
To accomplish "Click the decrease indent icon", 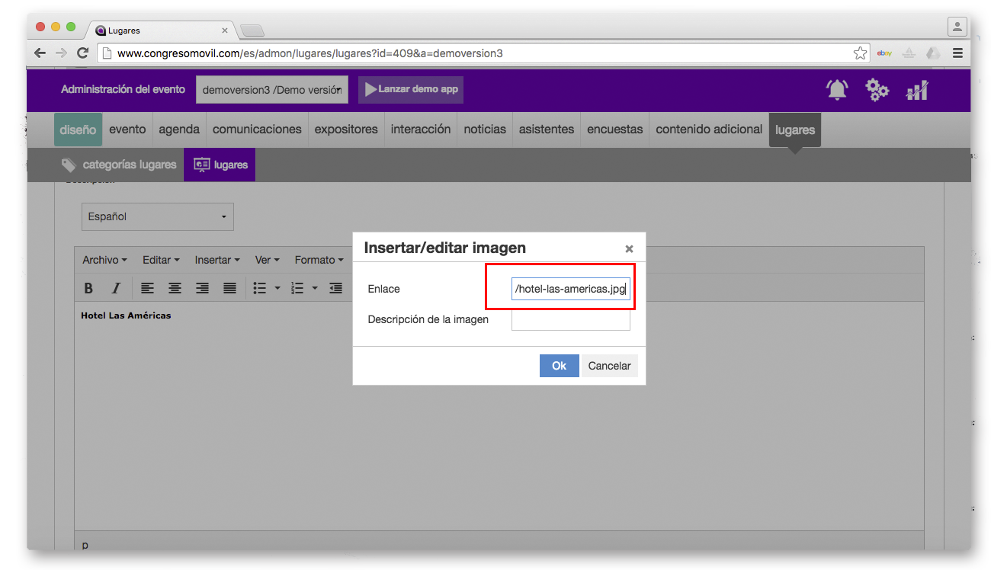I will (335, 288).
